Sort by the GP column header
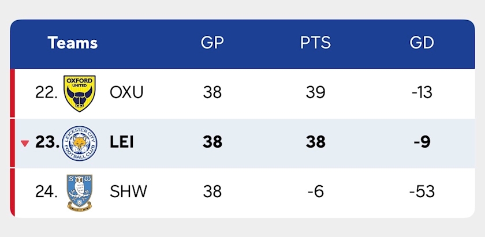 click(212, 43)
